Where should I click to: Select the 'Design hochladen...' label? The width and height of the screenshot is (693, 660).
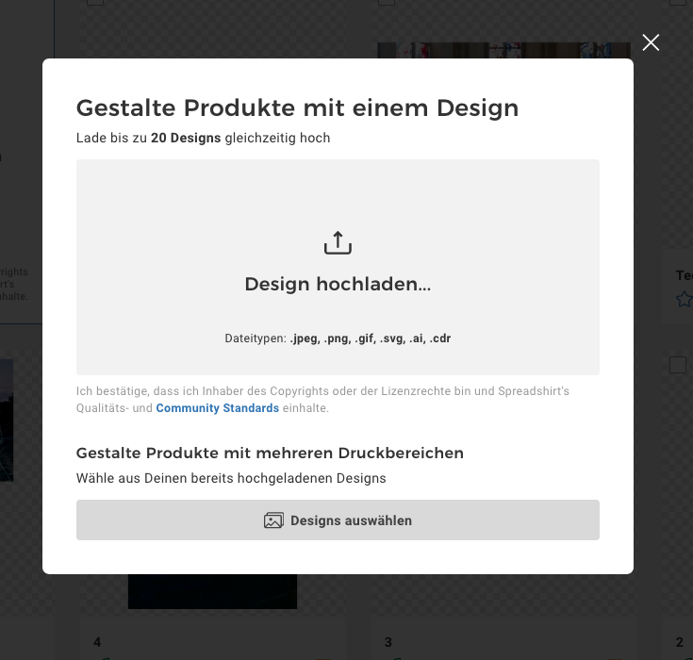[x=338, y=284]
